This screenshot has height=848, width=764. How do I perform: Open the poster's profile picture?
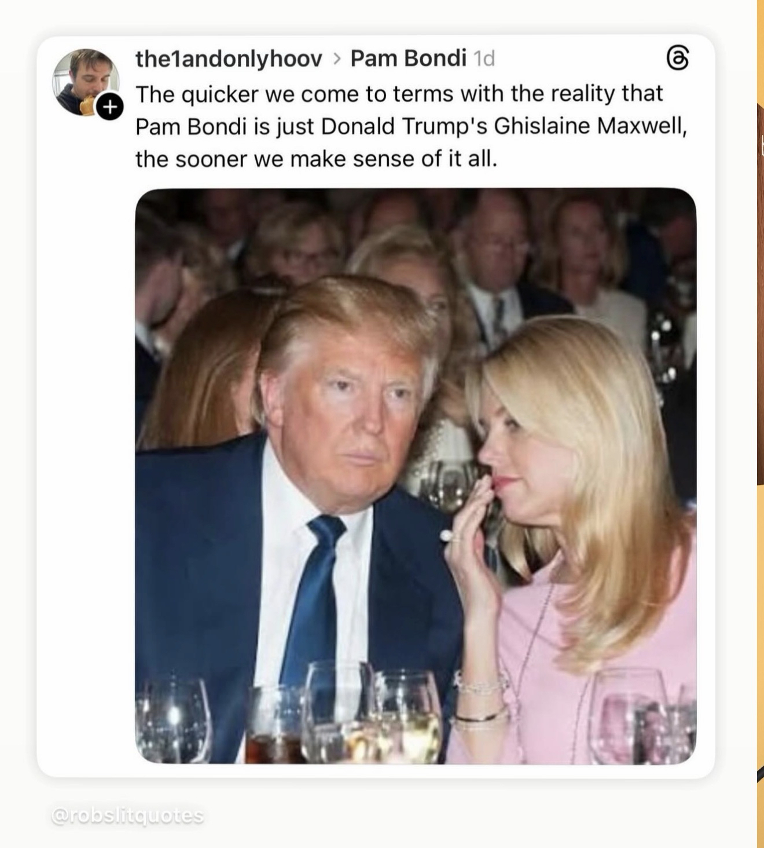[85, 81]
